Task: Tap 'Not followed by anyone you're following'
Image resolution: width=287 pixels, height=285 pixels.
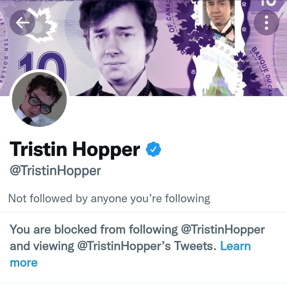Action: [x=109, y=199]
